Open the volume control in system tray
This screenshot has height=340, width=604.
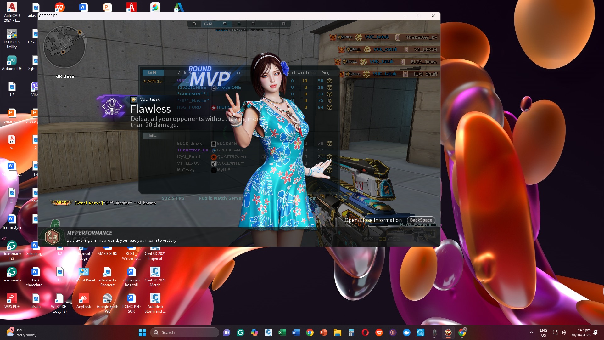[563, 332]
